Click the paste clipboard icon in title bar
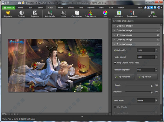Viewport: 164px width, 122px height. [23, 3]
